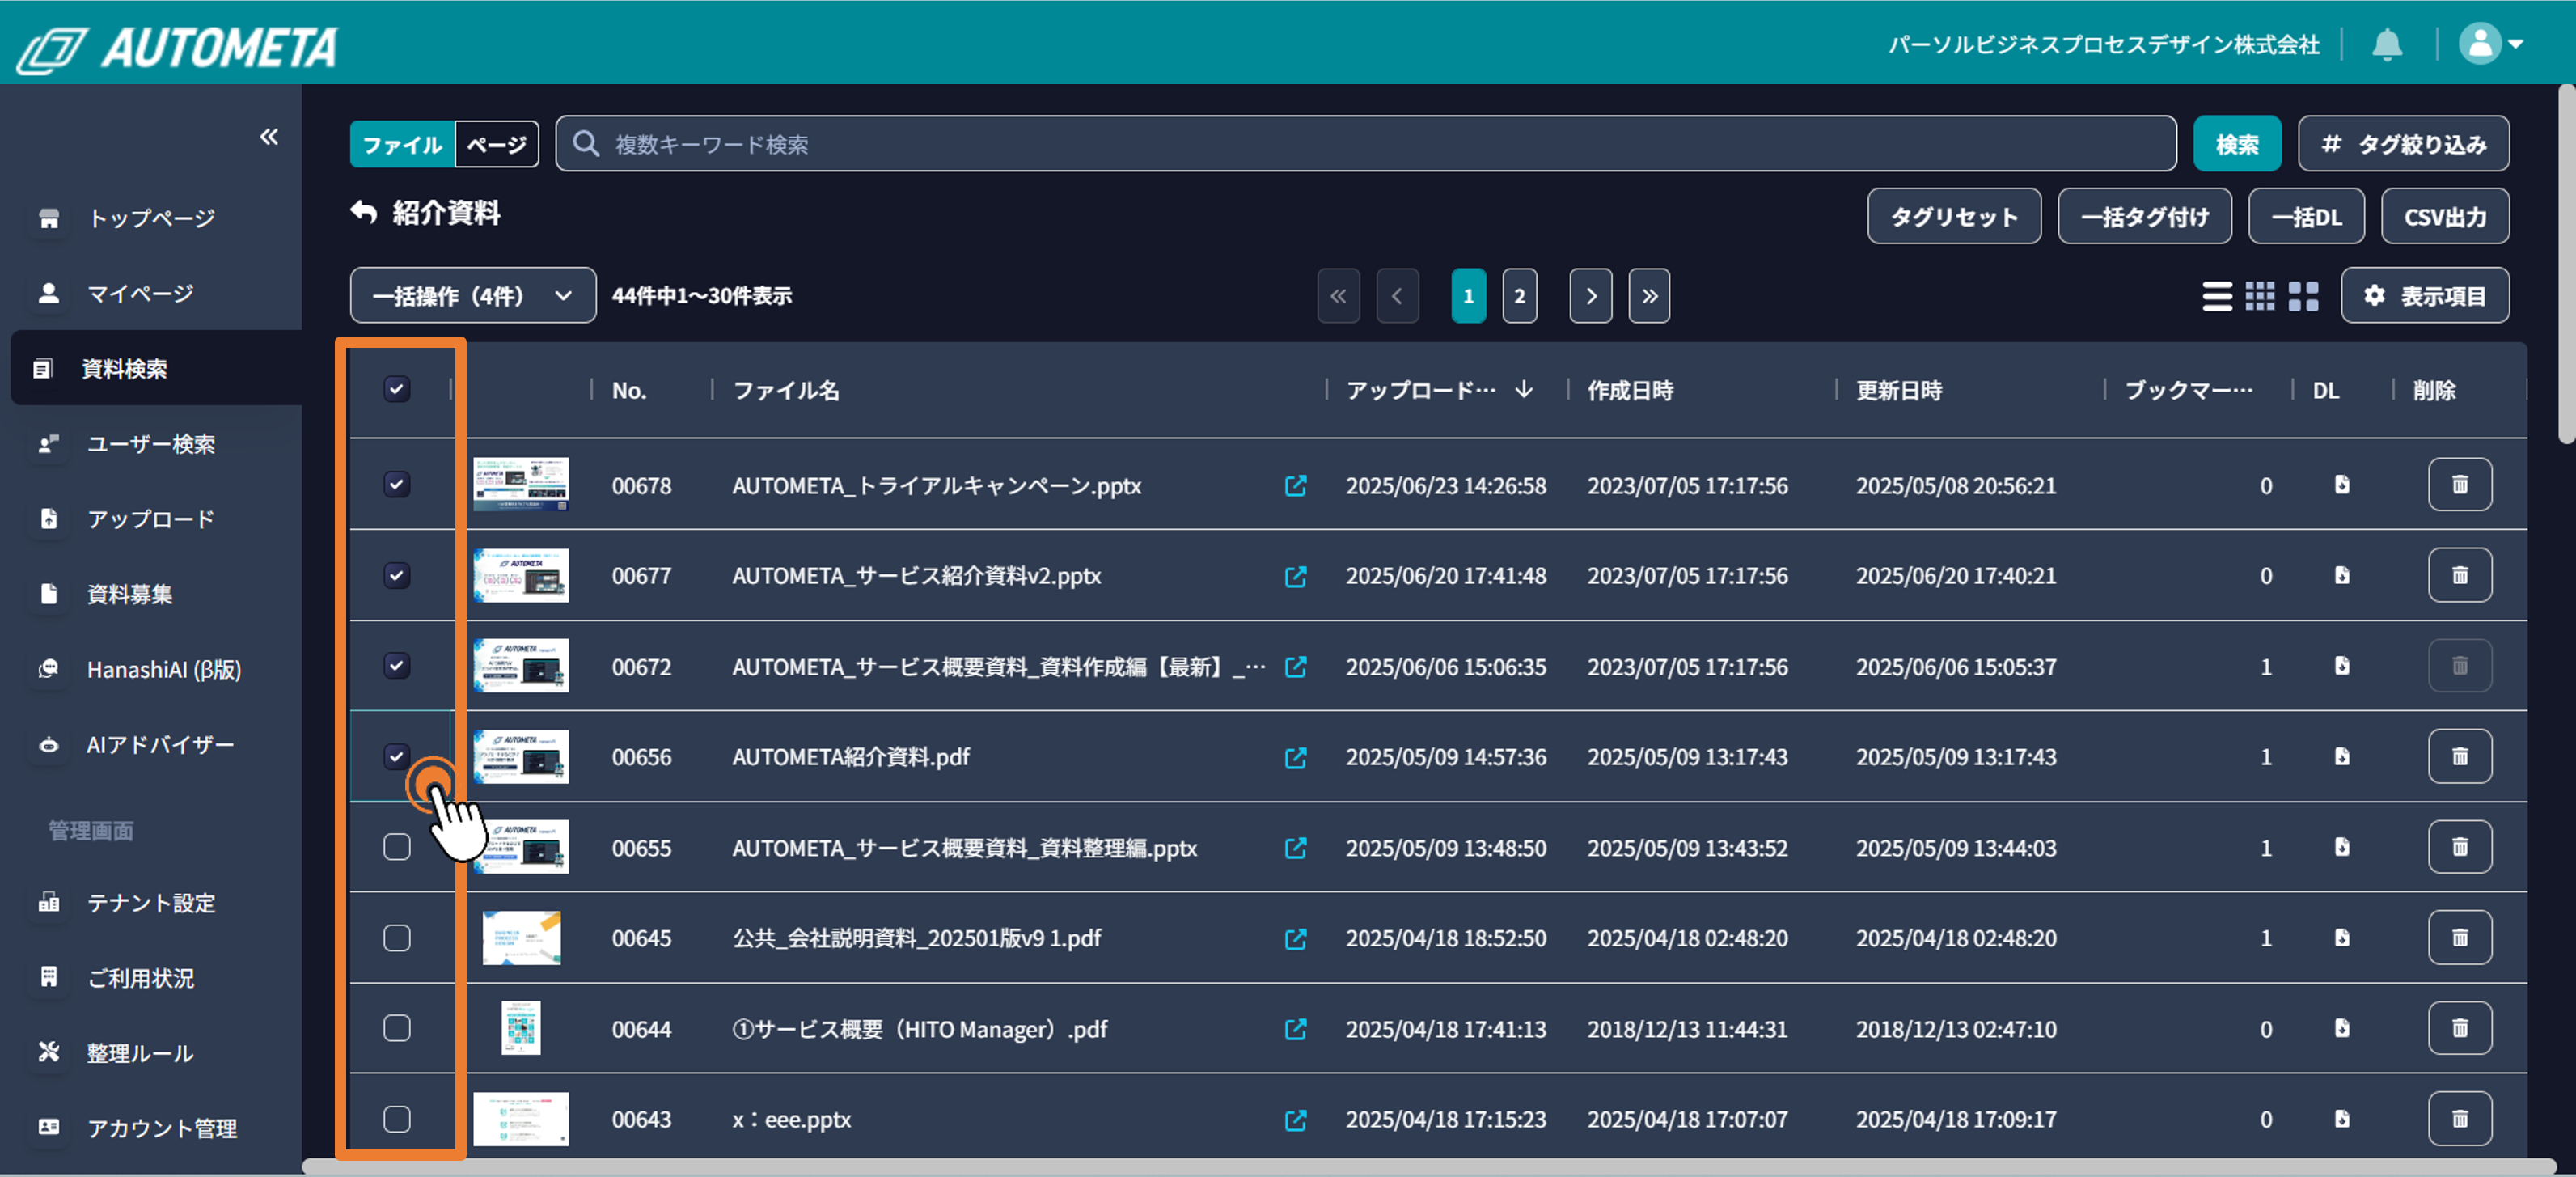The image size is (2576, 1177).
Task: Open external link for file 00678
Action: tap(1295, 486)
